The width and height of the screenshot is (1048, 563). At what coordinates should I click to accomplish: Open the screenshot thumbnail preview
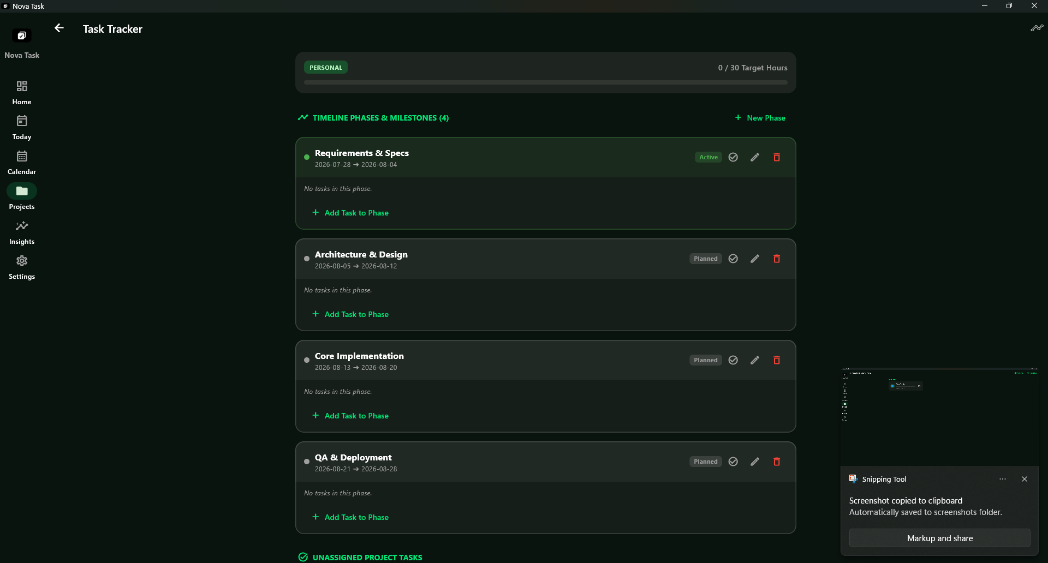pos(939,417)
